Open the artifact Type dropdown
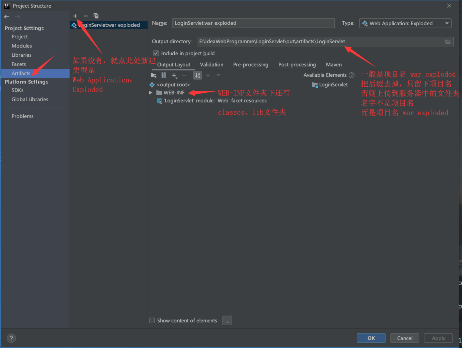The height and width of the screenshot is (348, 462). click(x=405, y=23)
